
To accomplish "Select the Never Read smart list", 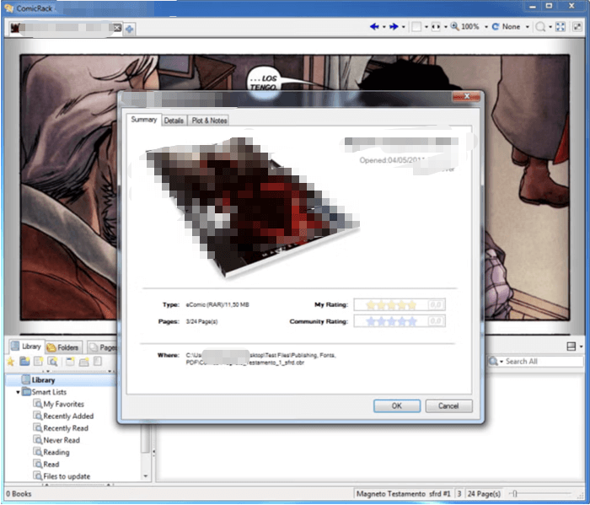I will [x=62, y=440].
